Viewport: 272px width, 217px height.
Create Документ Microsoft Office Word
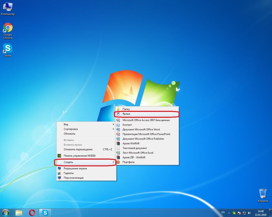pos(147,129)
